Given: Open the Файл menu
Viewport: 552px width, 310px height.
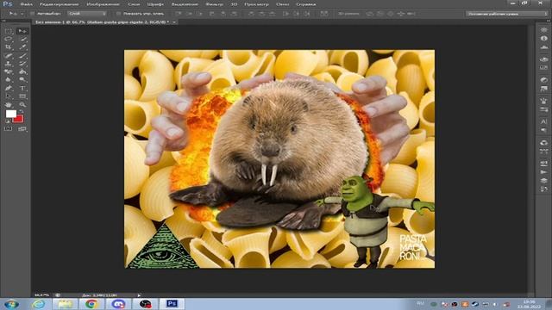Looking at the screenshot, I should (x=26, y=4).
